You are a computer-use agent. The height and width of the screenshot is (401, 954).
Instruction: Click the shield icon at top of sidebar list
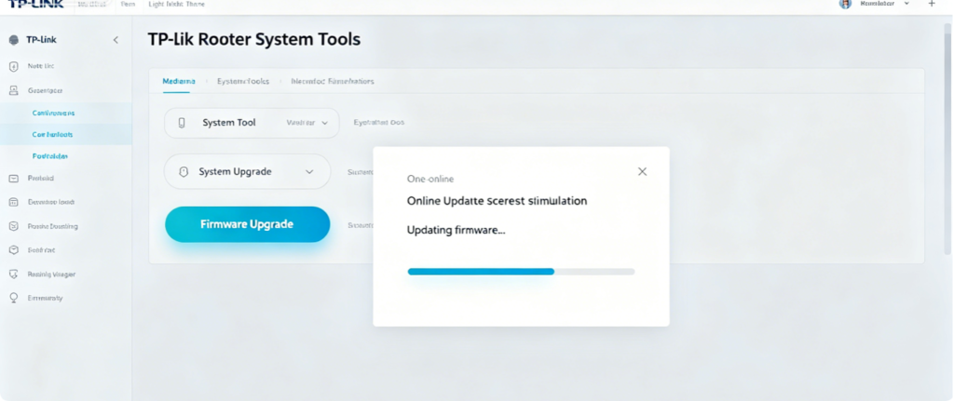tap(14, 66)
